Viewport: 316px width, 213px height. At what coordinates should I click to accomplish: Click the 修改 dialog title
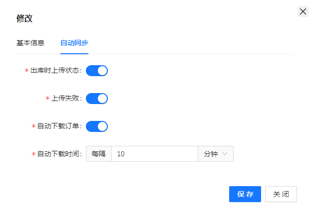point(24,18)
